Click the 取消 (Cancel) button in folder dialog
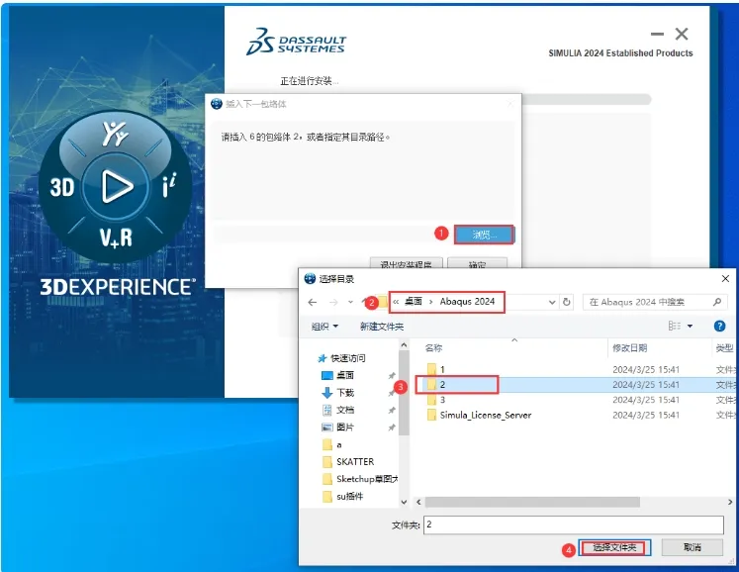The image size is (739, 572). coord(692,547)
